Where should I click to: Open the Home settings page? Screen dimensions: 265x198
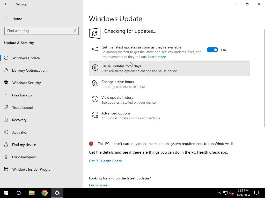(x=41, y=19)
